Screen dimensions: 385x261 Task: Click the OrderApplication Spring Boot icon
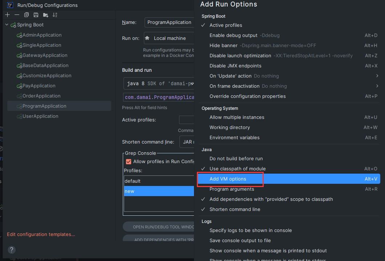pyautogui.click(x=19, y=96)
